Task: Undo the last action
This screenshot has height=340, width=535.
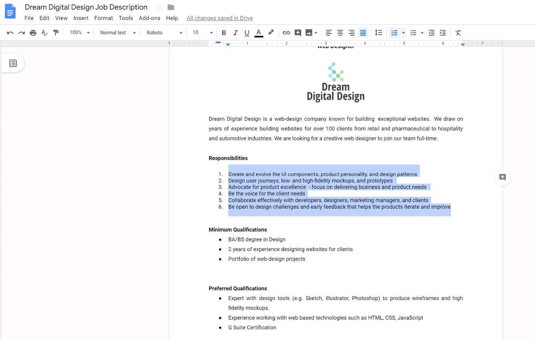Action: 10,33
